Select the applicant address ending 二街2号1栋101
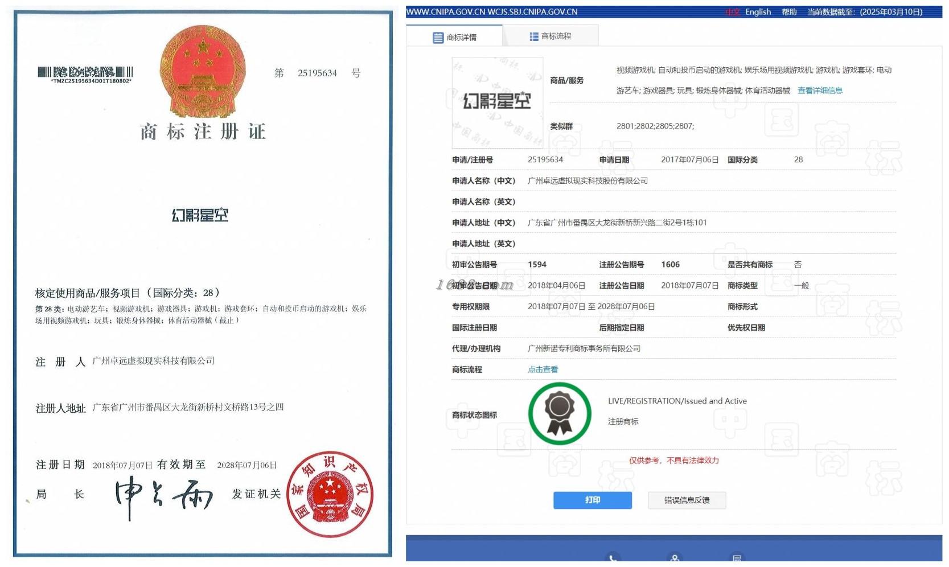The image size is (949, 567). point(617,223)
